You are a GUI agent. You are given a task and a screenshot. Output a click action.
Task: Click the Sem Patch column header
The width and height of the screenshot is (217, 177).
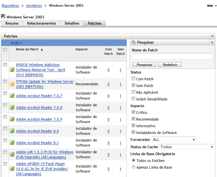pos(121,51)
